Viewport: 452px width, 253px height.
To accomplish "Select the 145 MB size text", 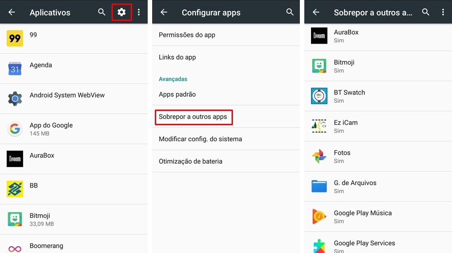I will (40, 134).
